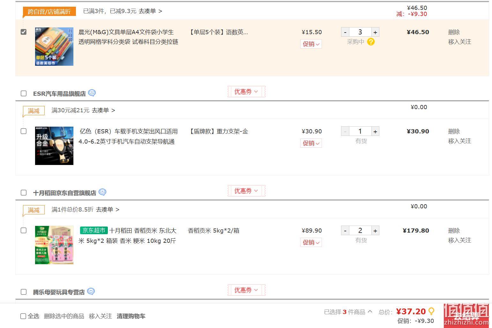
Task: Move 十月稻田 rice to 关注
Action: (x=459, y=240)
